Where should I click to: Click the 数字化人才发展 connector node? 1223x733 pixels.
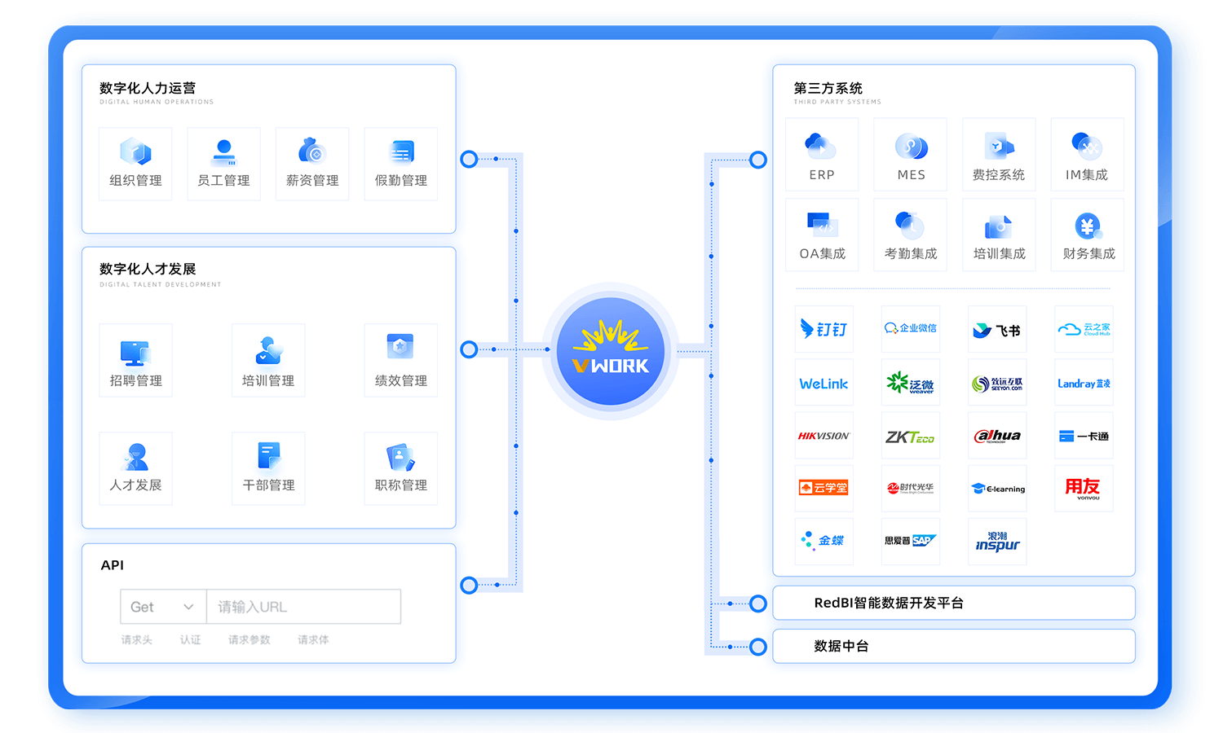(x=469, y=349)
